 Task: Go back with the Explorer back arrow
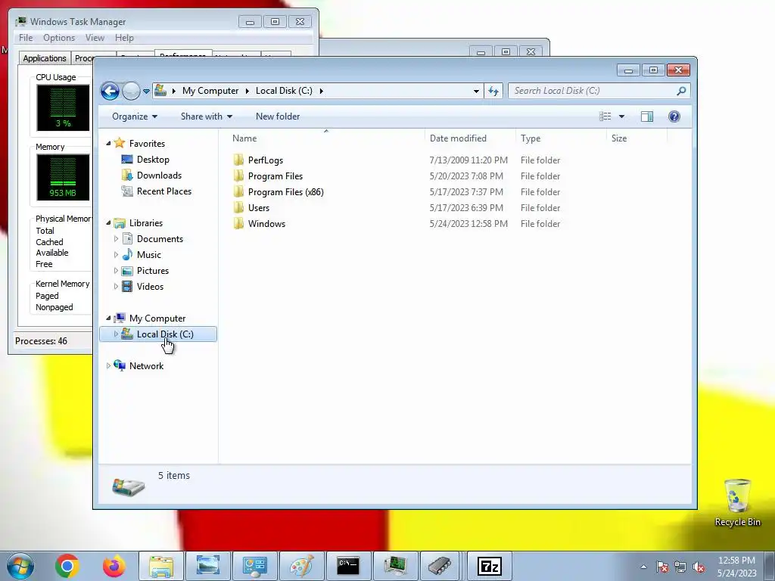tap(110, 91)
